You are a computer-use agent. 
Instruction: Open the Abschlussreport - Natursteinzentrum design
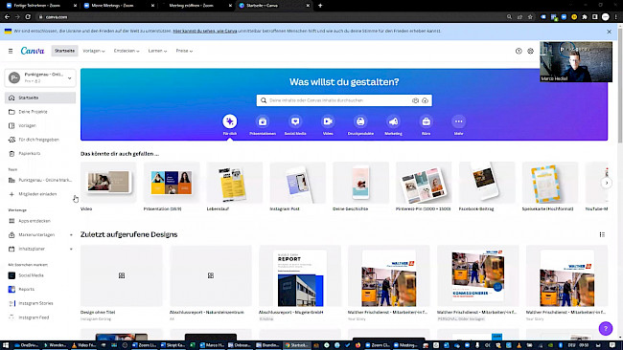pyautogui.click(x=211, y=275)
